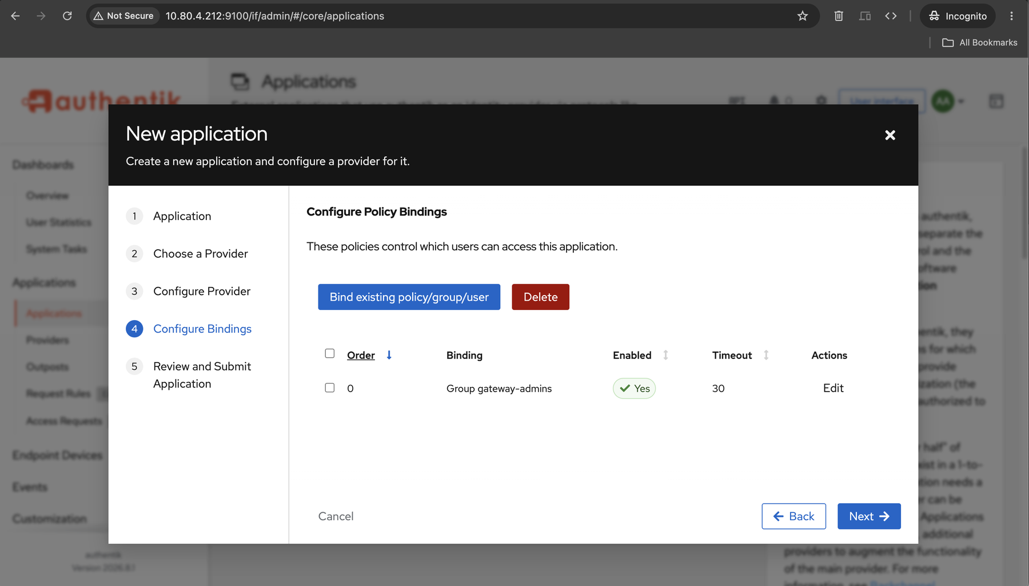This screenshot has width=1029, height=586.
Task: Click the Group gateway-admins binding text
Action: coord(499,389)
